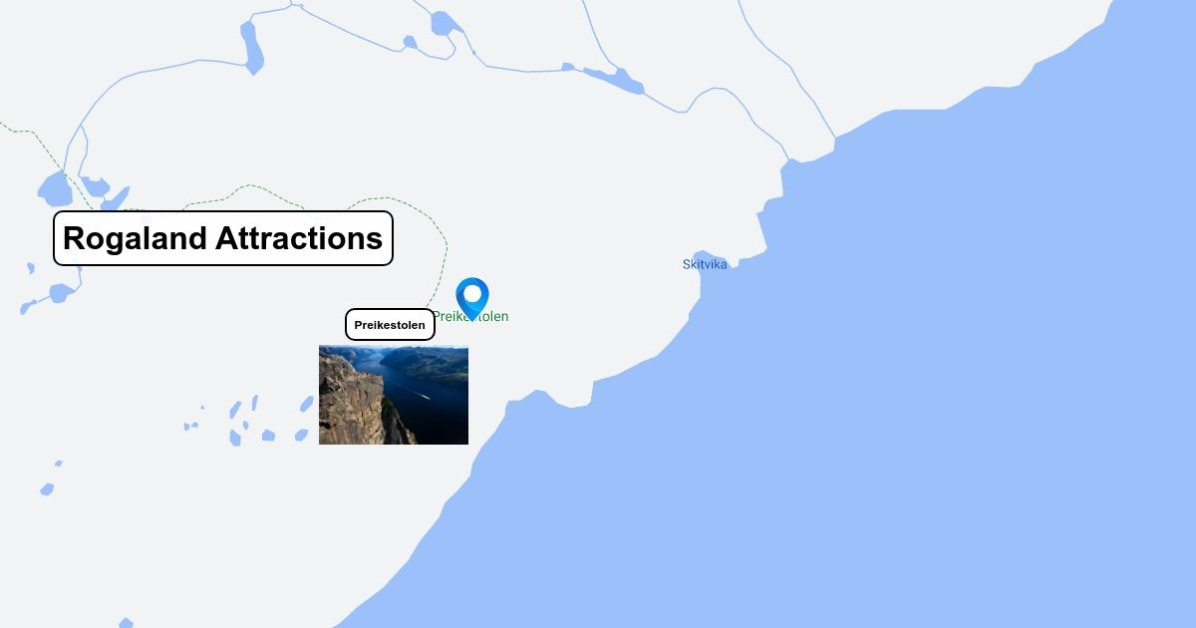Click the green Preikestolen map text
This screenshot has width=1196, height=628.
pyautogui.click(x=470, y=316)
